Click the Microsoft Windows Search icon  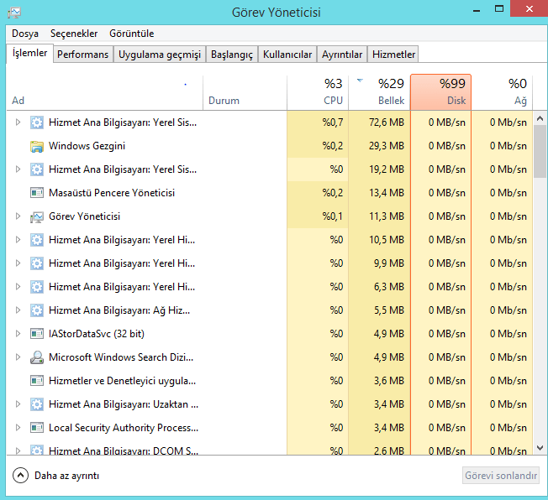tap(37, 357)
